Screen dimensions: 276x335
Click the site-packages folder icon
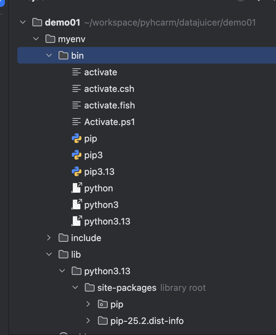(90, 288)
